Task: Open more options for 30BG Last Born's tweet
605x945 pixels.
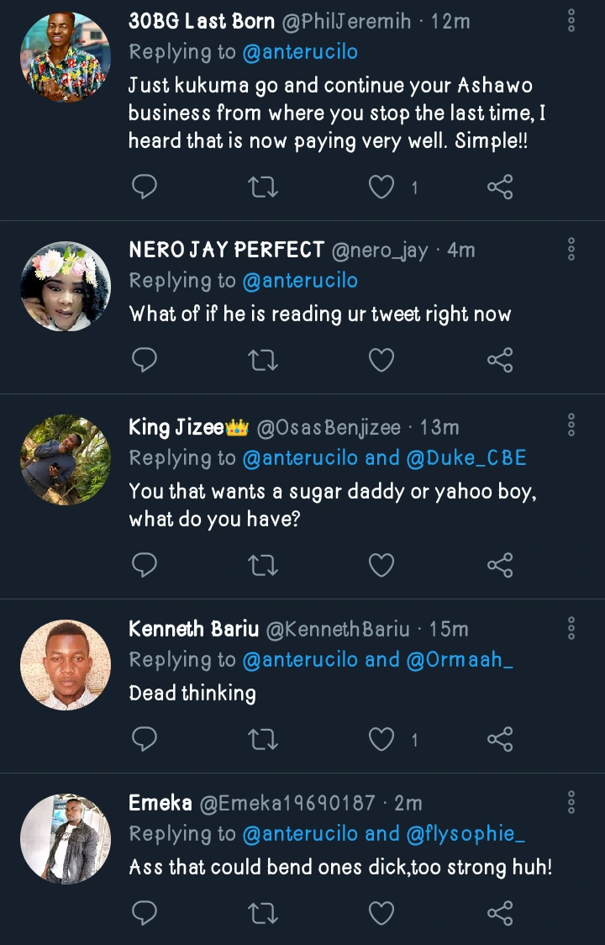Action: [571, 21]
